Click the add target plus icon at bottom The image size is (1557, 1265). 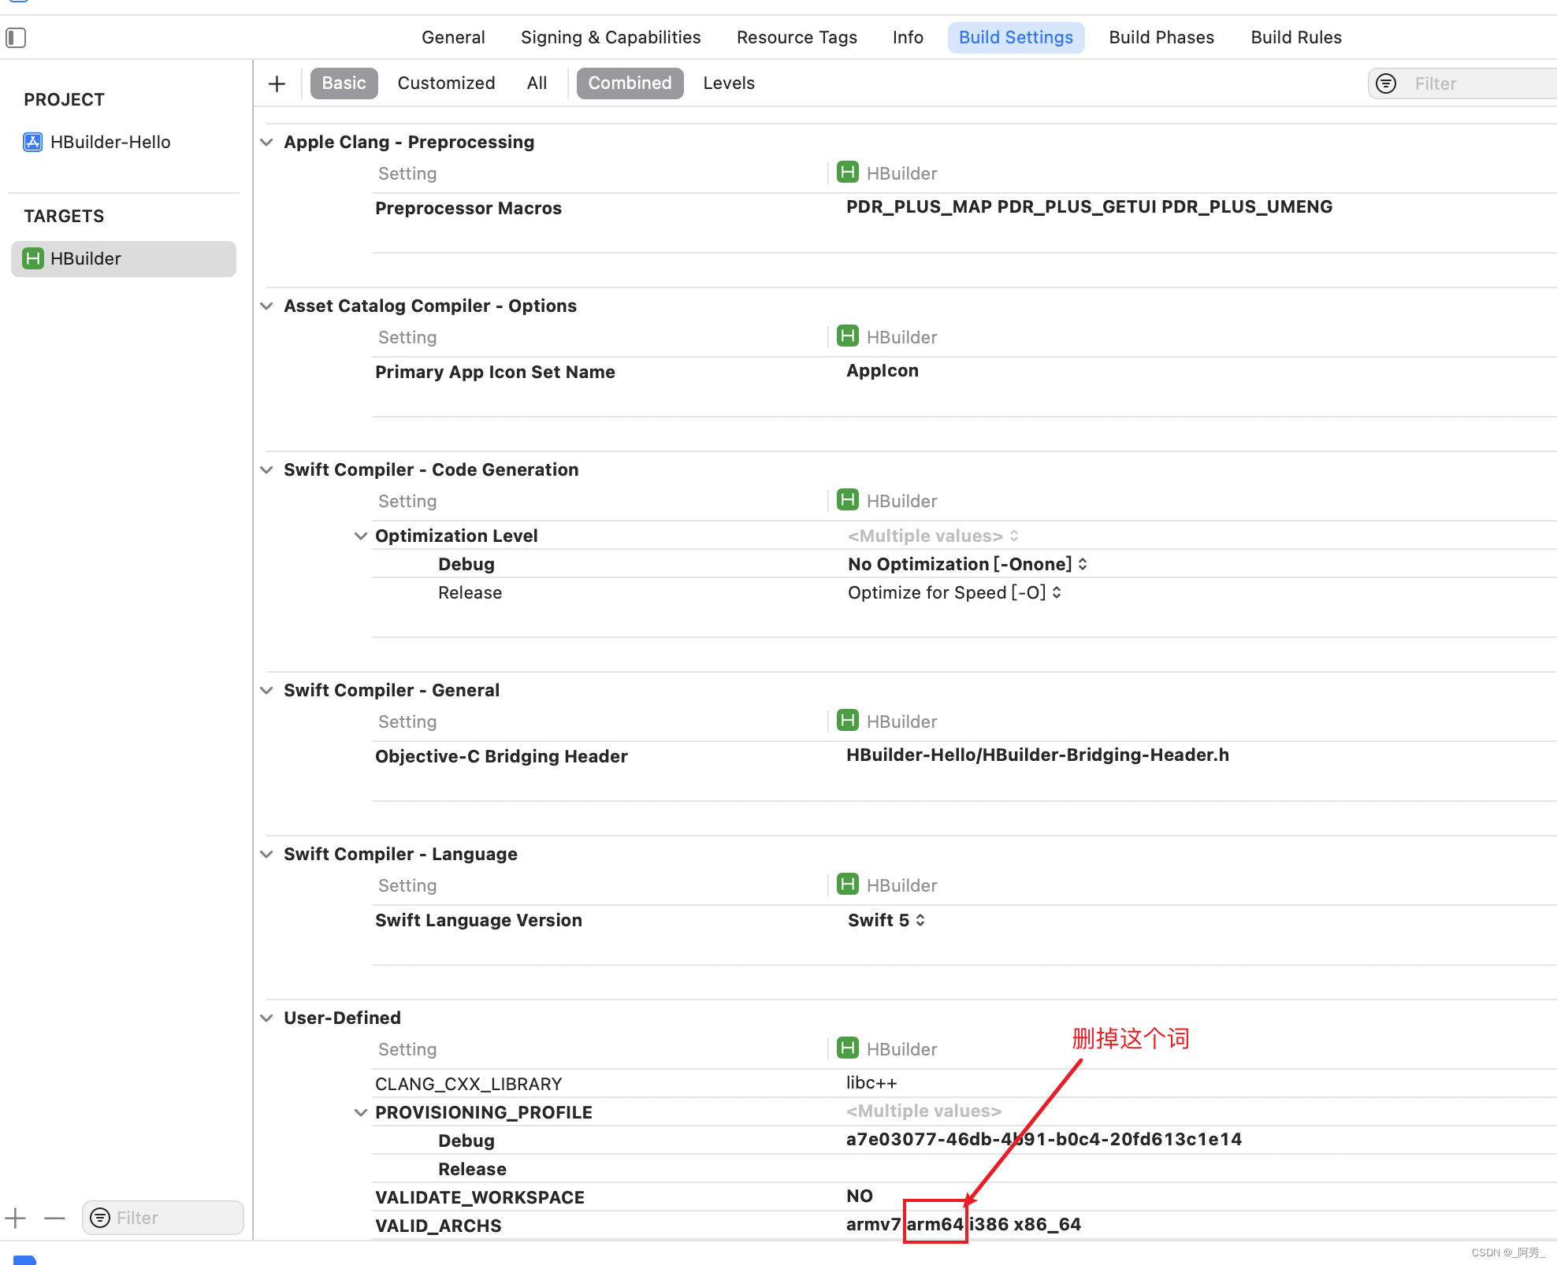click(16, 1218)
